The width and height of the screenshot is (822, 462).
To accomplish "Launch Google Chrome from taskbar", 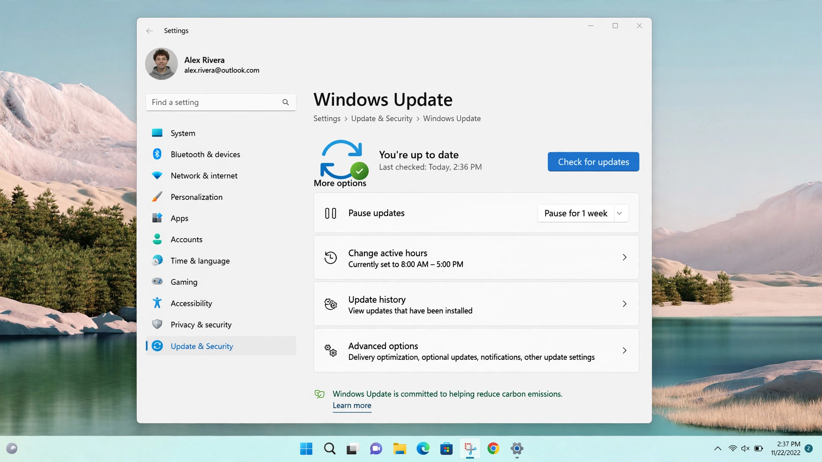I will (x=493, y=448).
